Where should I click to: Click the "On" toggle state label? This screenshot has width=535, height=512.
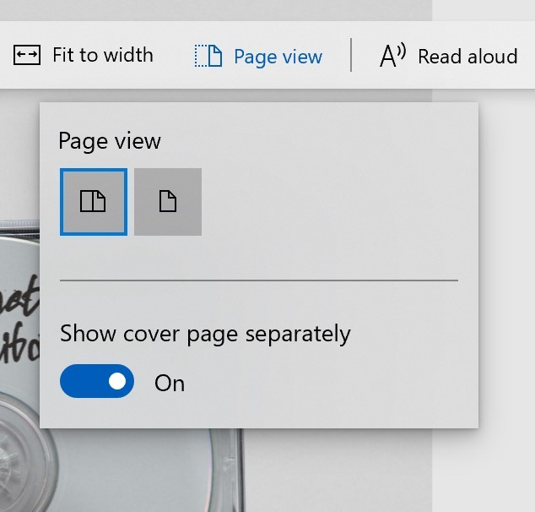click(170, 384)
